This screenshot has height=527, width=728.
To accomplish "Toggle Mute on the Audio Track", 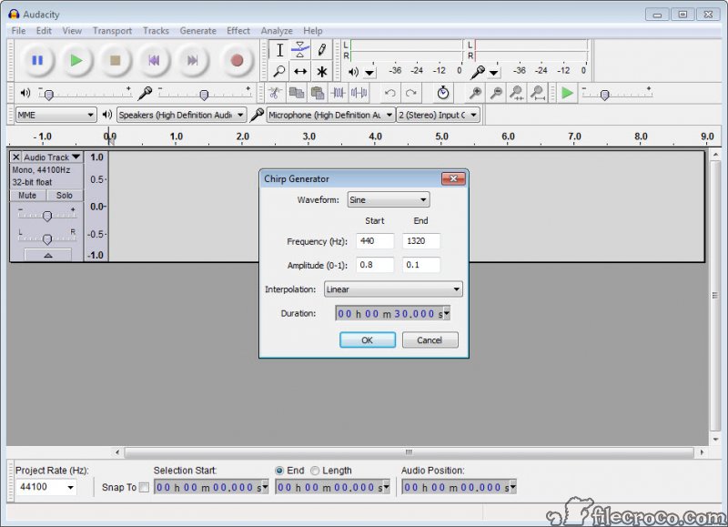I will click(x=27, y=196).
